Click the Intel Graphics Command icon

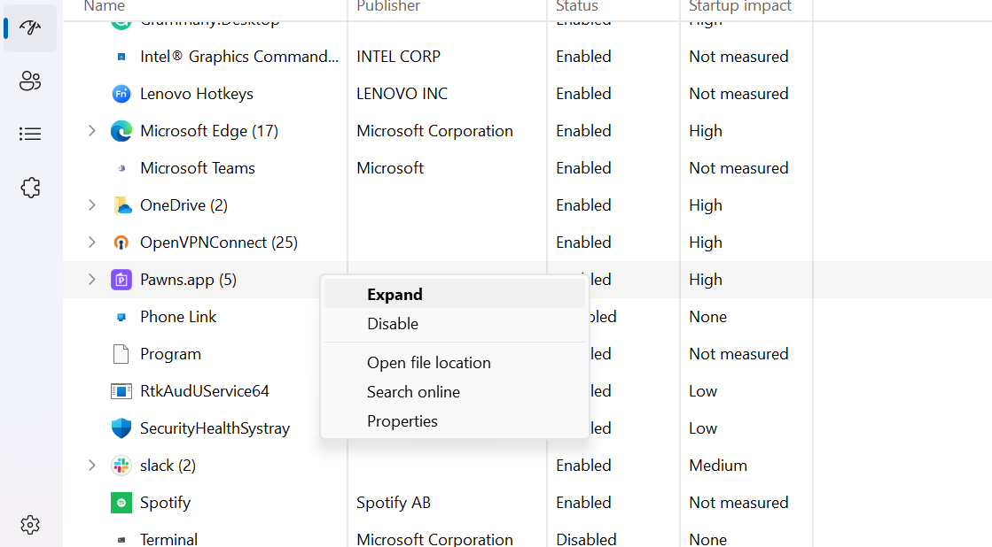[x=121, y=57]
